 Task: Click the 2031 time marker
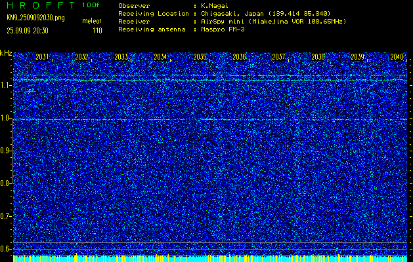click(42, 57)
